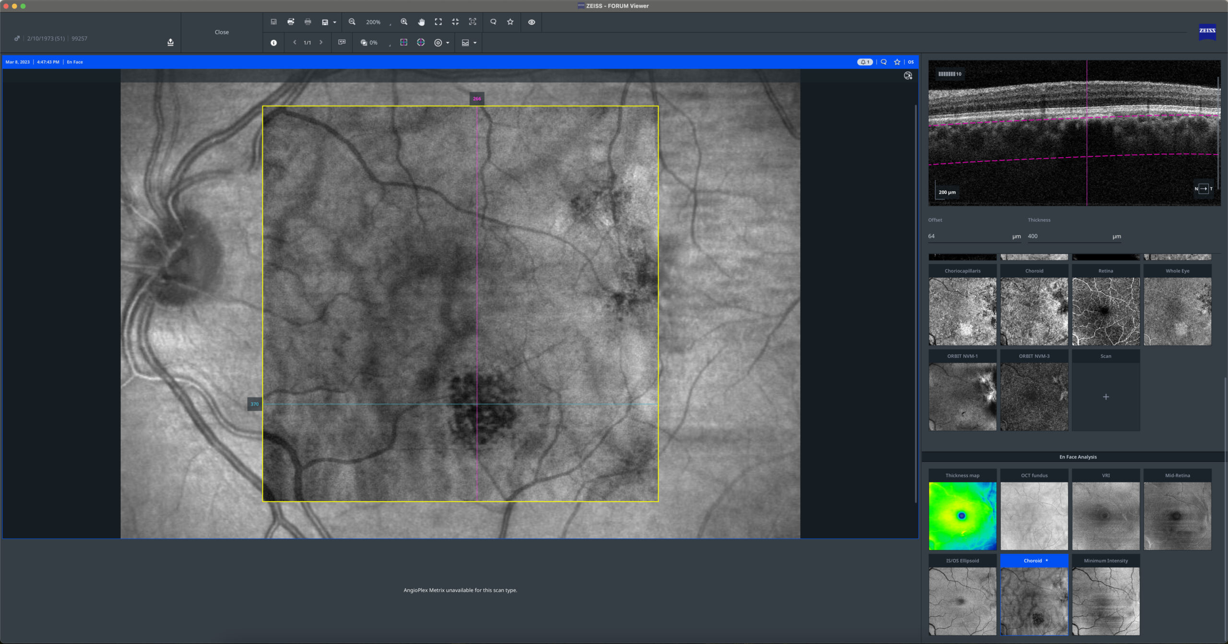Open the 200% zoom level selector
Image resolution: width=1228 pixels, height=644 pixels.
pyautogui.click(x=378, y=22)
